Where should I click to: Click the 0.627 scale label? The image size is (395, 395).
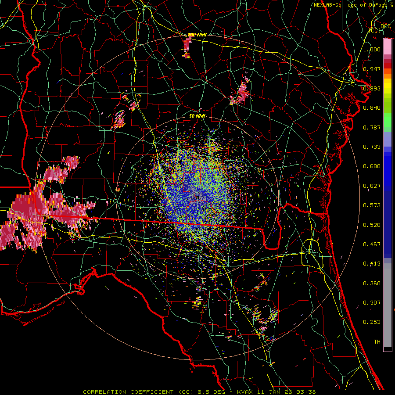[x=372, y=186]
